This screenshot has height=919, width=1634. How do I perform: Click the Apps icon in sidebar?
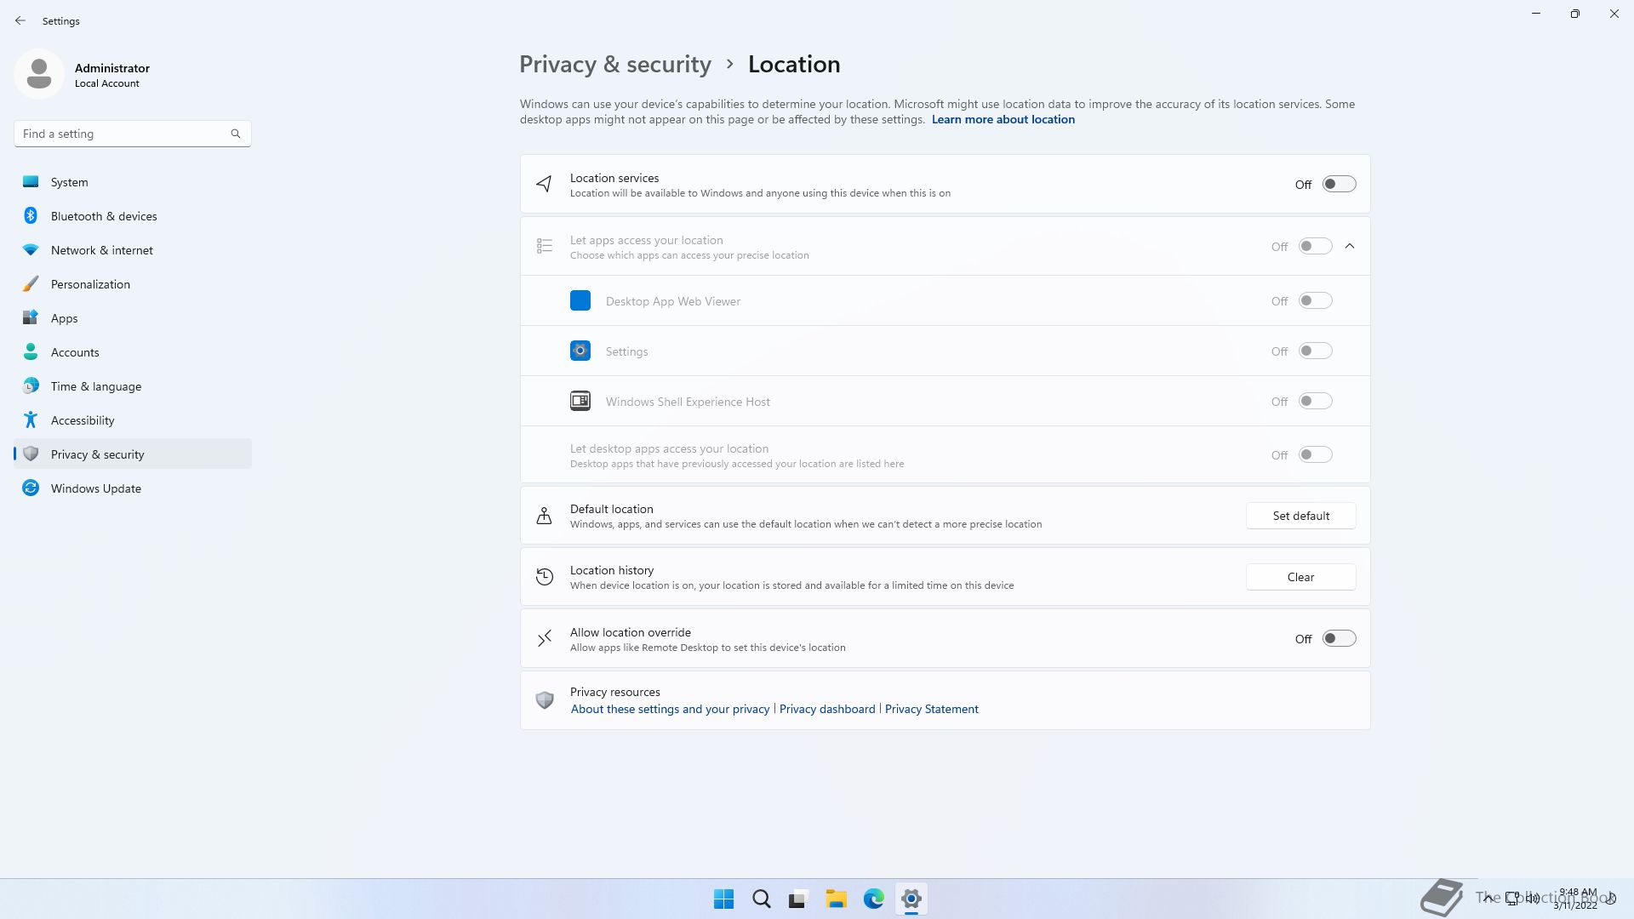tap(31, 317)
